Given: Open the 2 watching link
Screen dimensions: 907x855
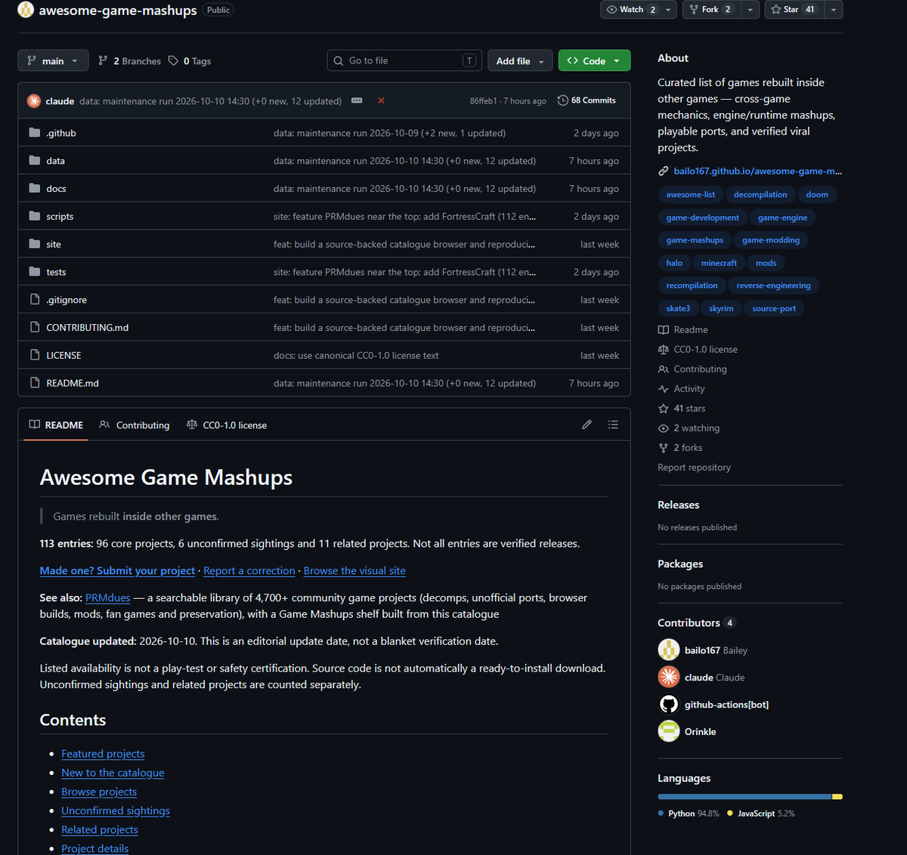Looking at the screenshot, I should pyautogui.click(x=689, y=428).
